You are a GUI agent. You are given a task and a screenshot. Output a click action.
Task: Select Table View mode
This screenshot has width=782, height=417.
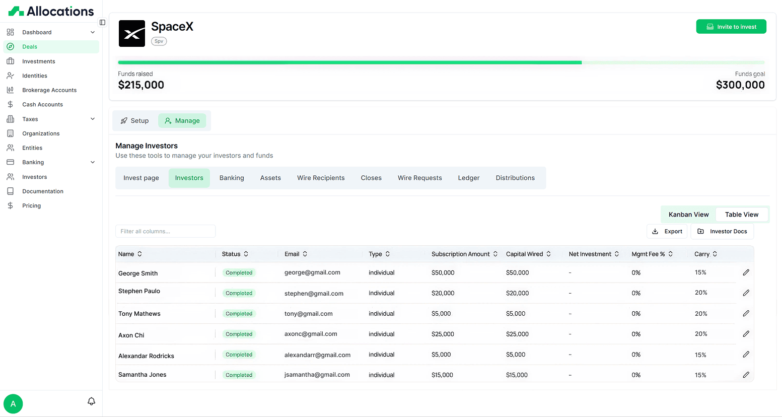(742, 214)
